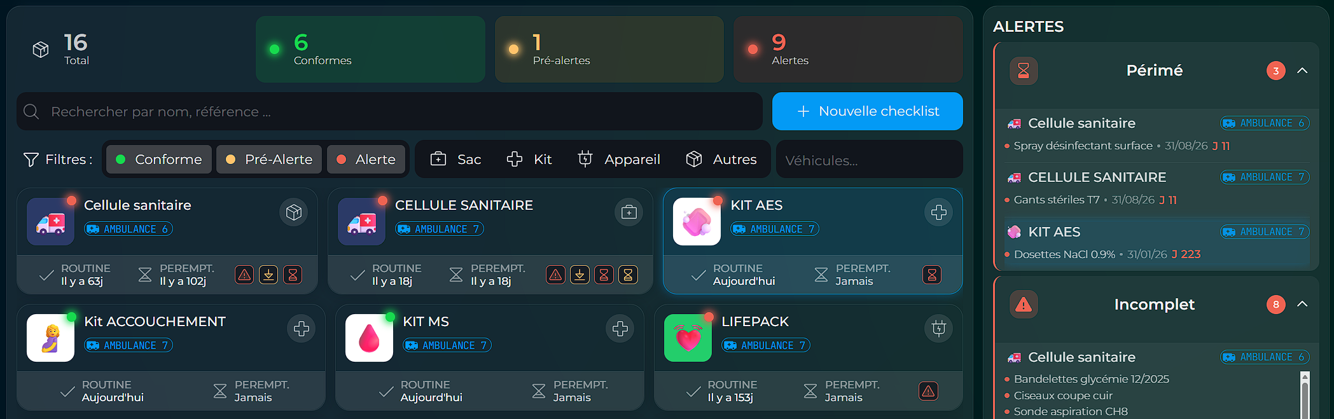Collapse the Incomplet alerts section chevron
The height and width of the screenshot is (419, 1334).
coord(1302,304)
